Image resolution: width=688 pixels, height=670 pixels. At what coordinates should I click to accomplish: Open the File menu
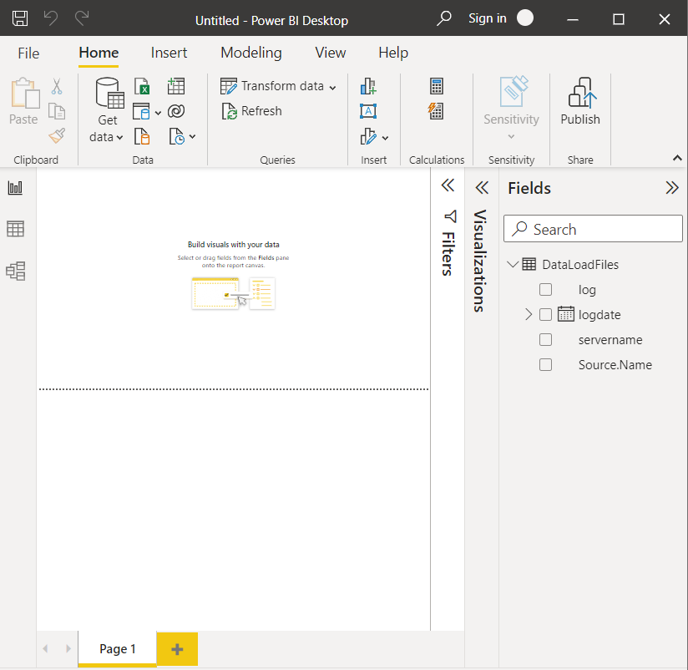28,53
